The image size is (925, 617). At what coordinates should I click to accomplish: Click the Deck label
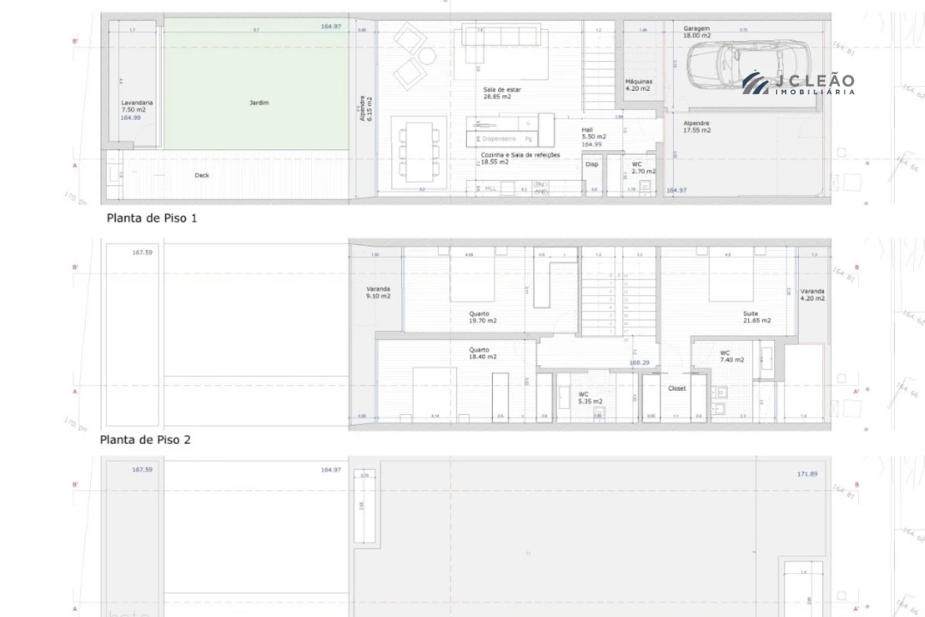tap(201, 175)
